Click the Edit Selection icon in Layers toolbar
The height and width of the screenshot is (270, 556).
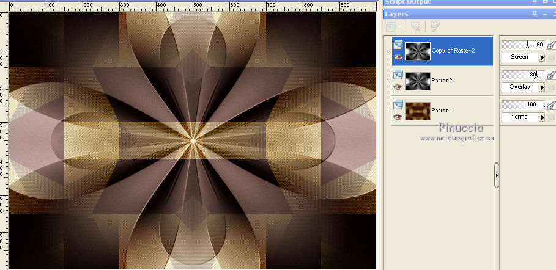tap(435, 27)
